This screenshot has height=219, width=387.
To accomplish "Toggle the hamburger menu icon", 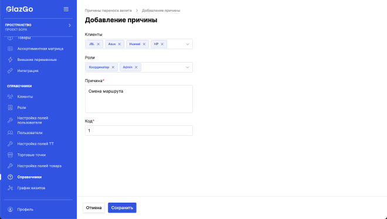I will click(x=66, y=9).
